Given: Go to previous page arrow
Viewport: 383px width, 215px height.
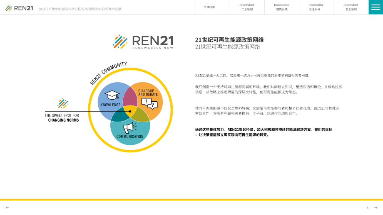Looking at the screenshot, I should [7, 208].
